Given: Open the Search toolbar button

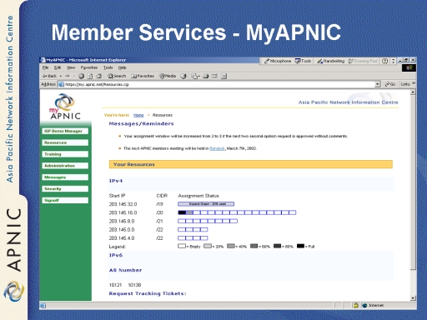Looking at the screenshot, I should click(x=117, y=76).
